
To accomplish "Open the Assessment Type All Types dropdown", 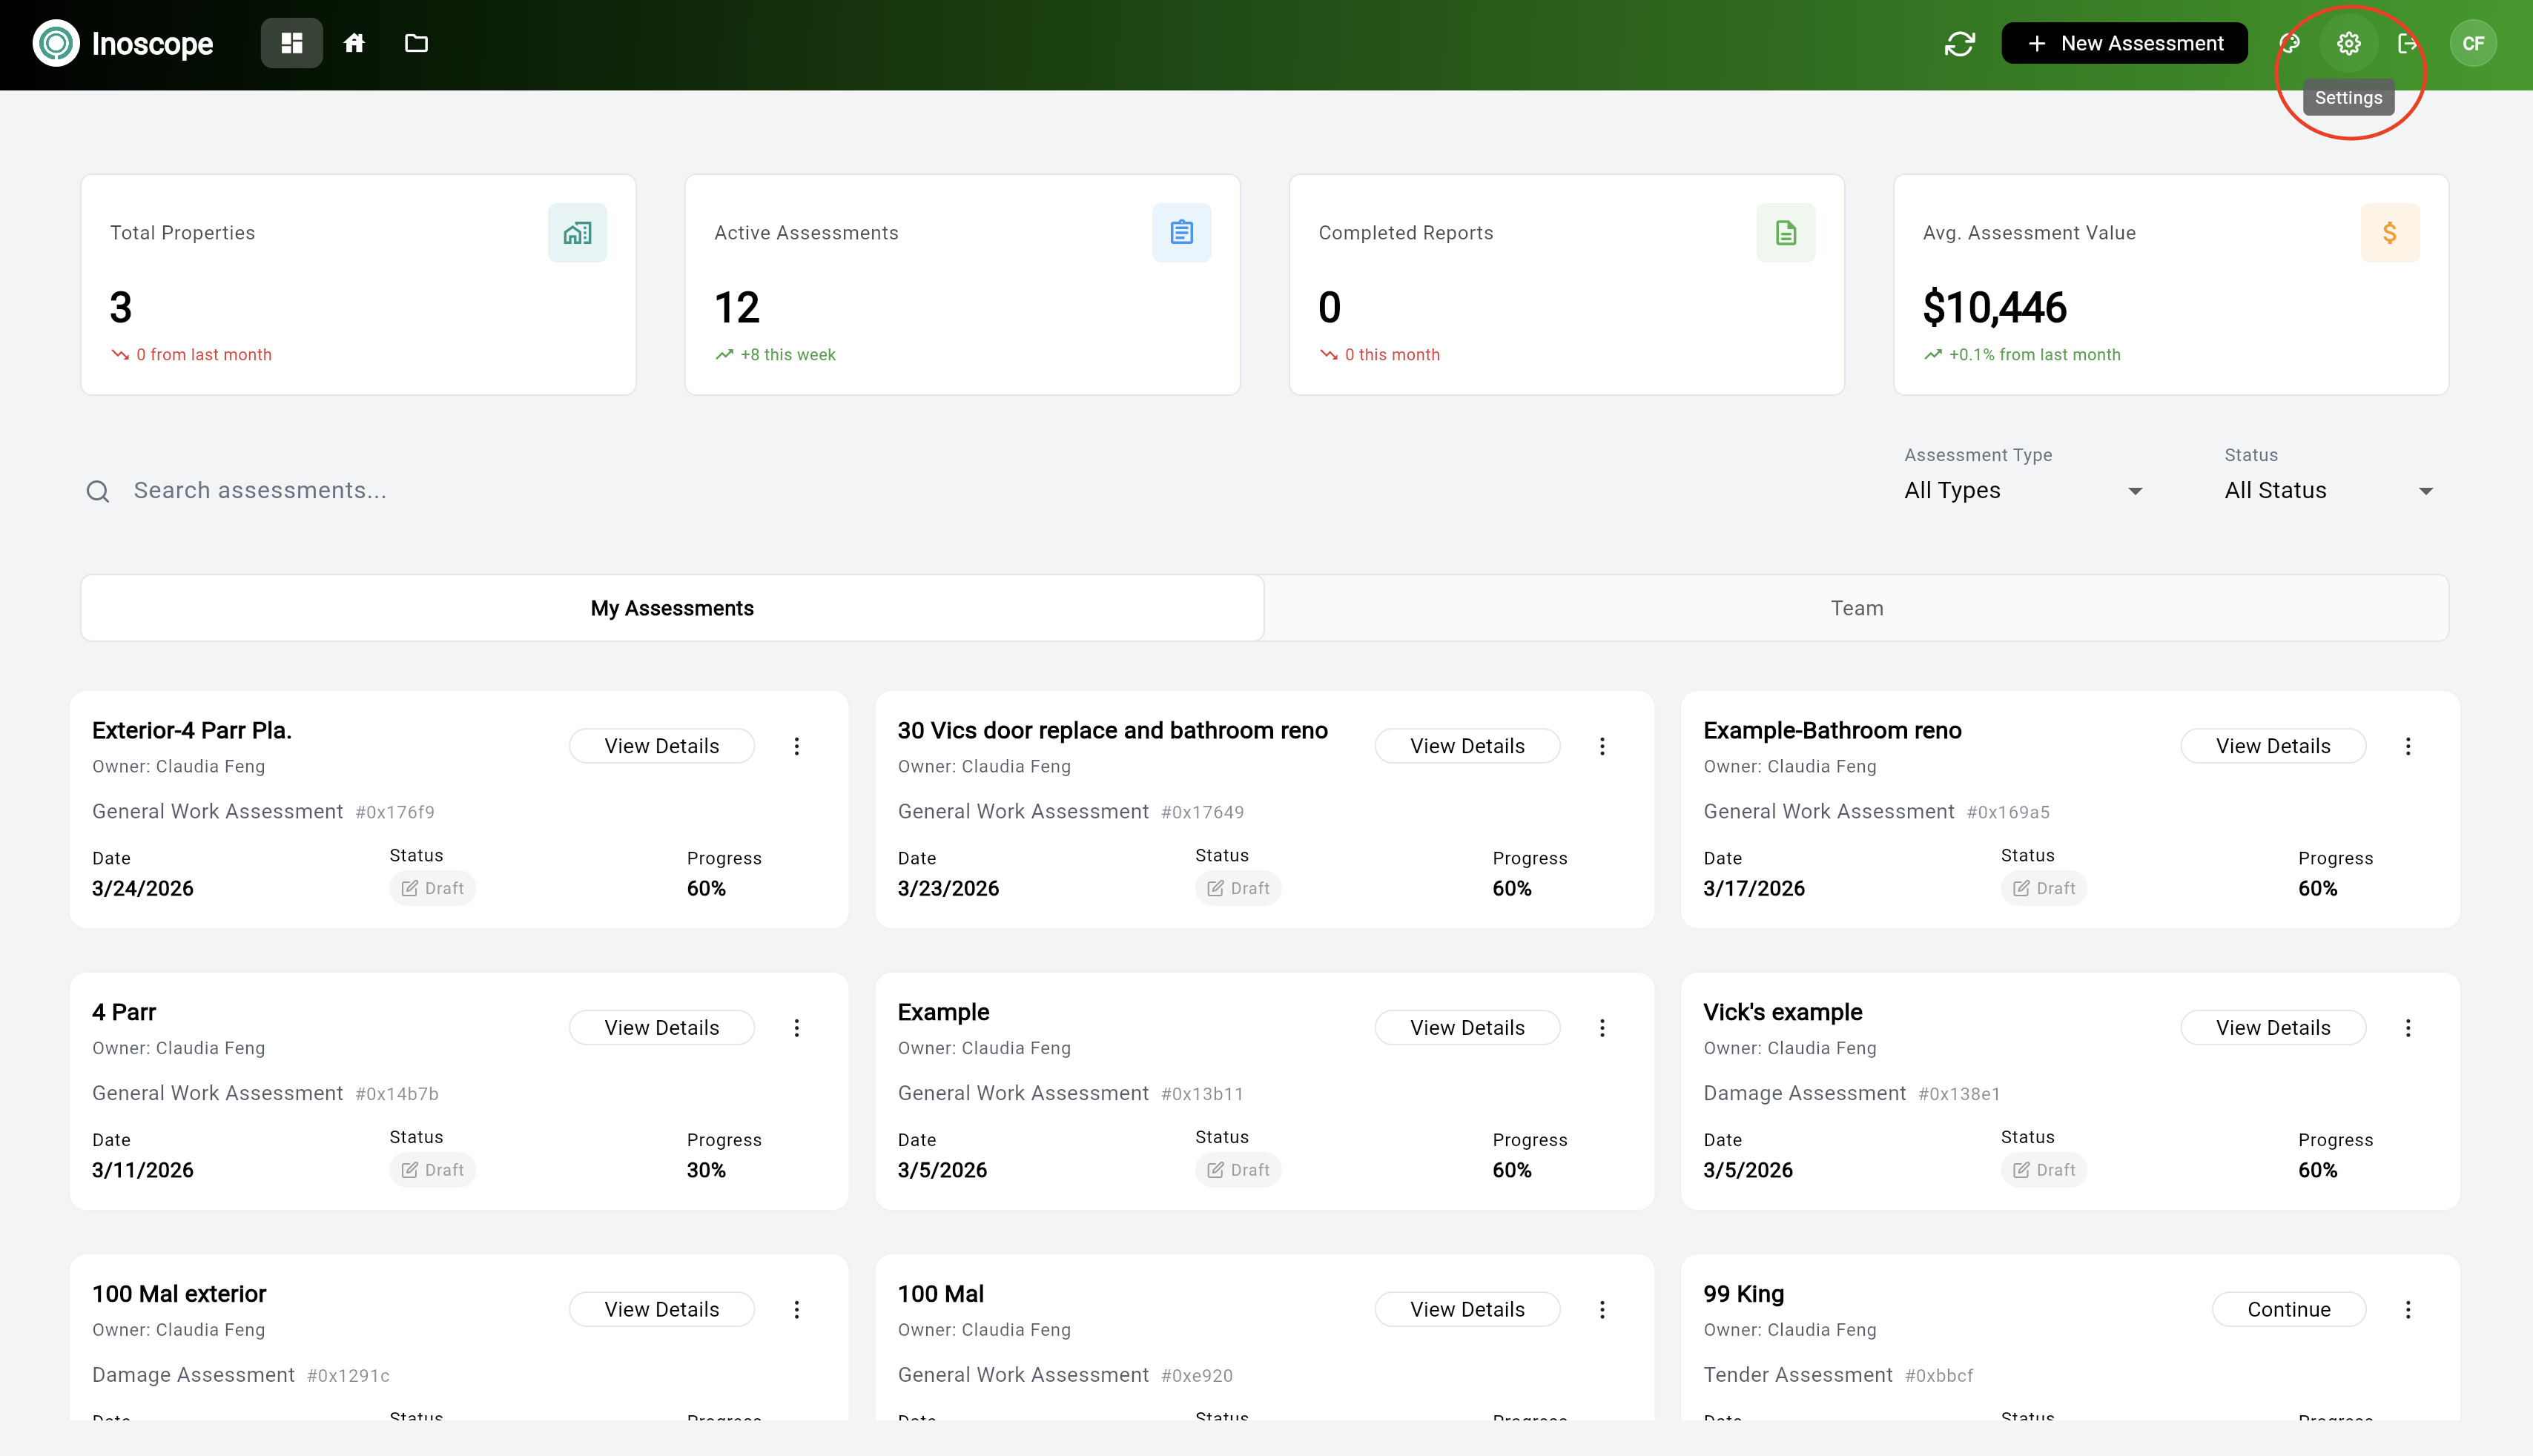I will (2022, 490).
